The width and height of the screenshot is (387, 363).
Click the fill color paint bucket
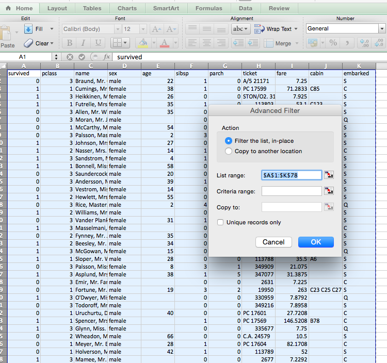(143, 43)
